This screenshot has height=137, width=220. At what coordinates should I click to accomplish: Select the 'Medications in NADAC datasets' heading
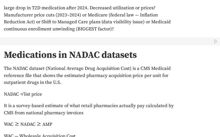70,55
